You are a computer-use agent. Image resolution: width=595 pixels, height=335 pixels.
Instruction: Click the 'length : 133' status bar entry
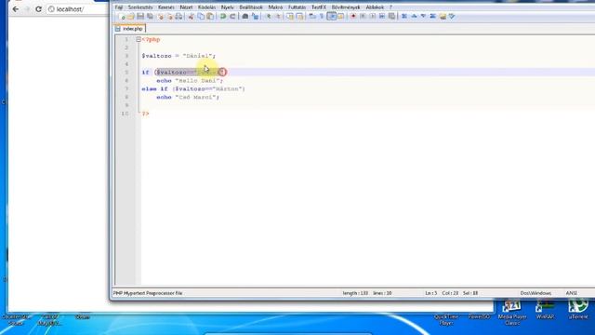[x=355, y=293]
